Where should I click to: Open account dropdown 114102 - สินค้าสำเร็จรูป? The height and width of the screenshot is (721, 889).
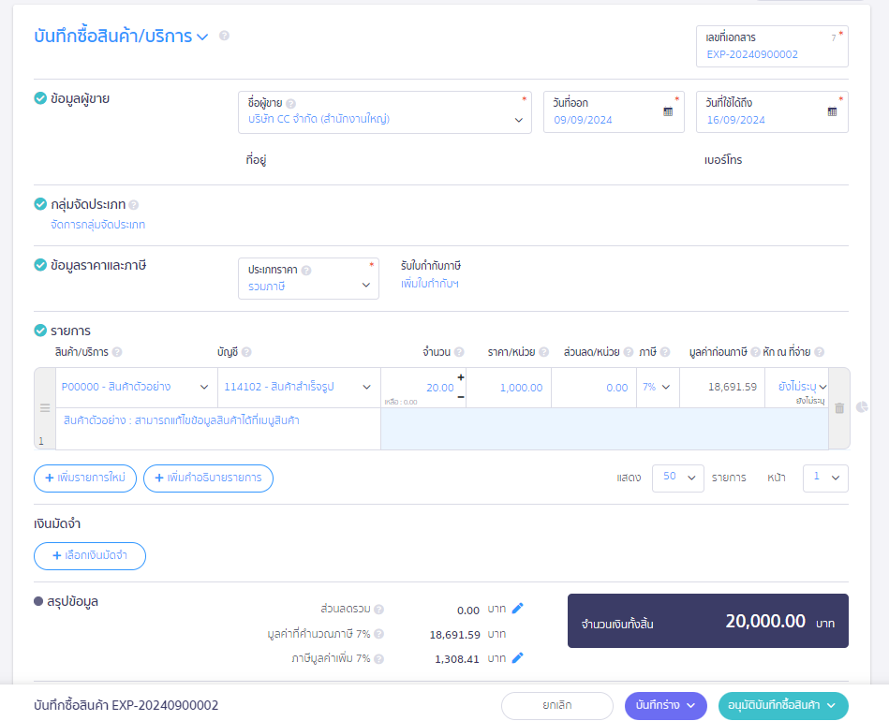[299, 387]
